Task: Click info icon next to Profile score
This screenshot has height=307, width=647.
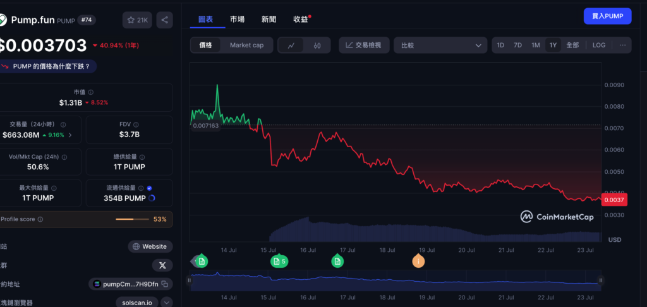Action: click(x=40, y=220)
